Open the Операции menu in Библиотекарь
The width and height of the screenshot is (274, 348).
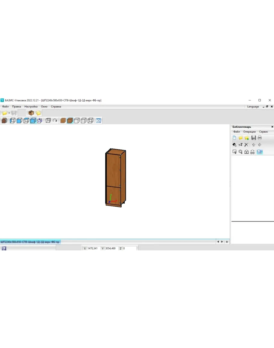click(249, 132)
